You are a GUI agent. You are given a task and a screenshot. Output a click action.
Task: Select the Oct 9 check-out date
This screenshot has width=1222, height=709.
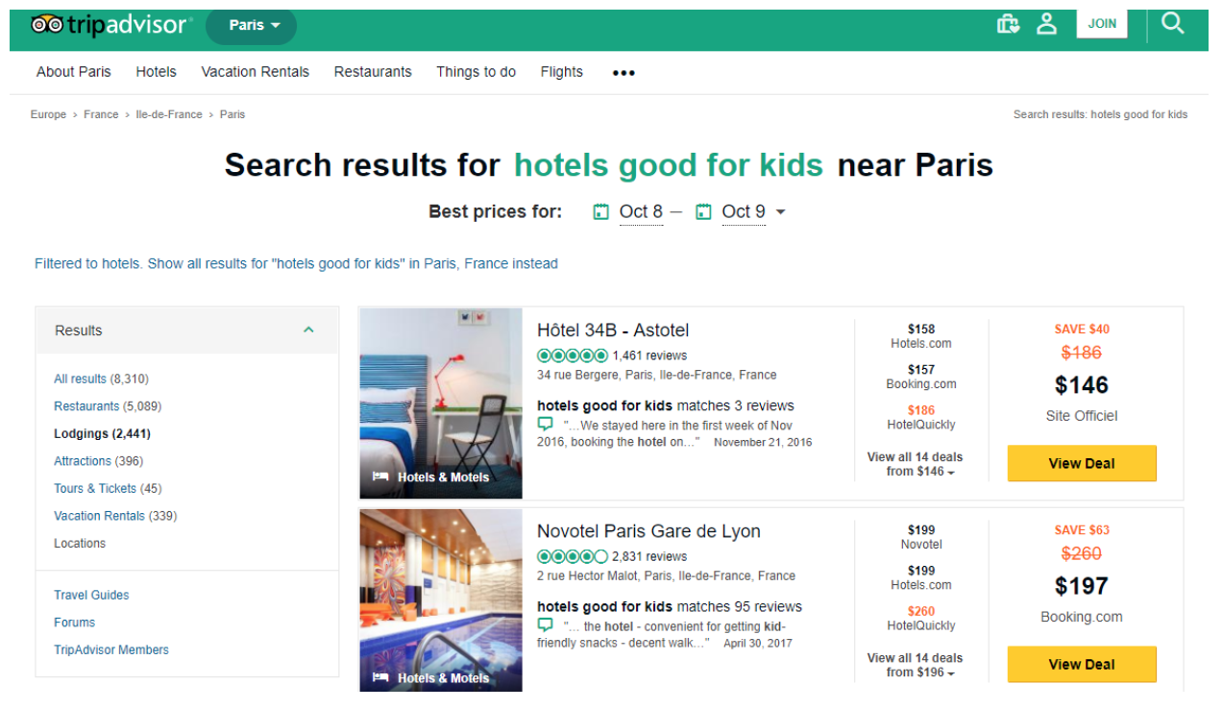[744, 212]
